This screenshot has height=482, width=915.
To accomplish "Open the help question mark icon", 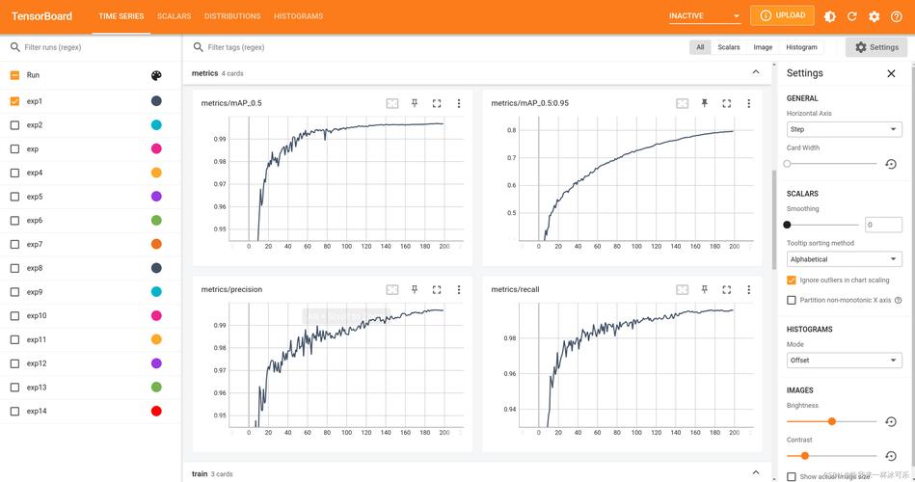I will (x=897, y=16).
